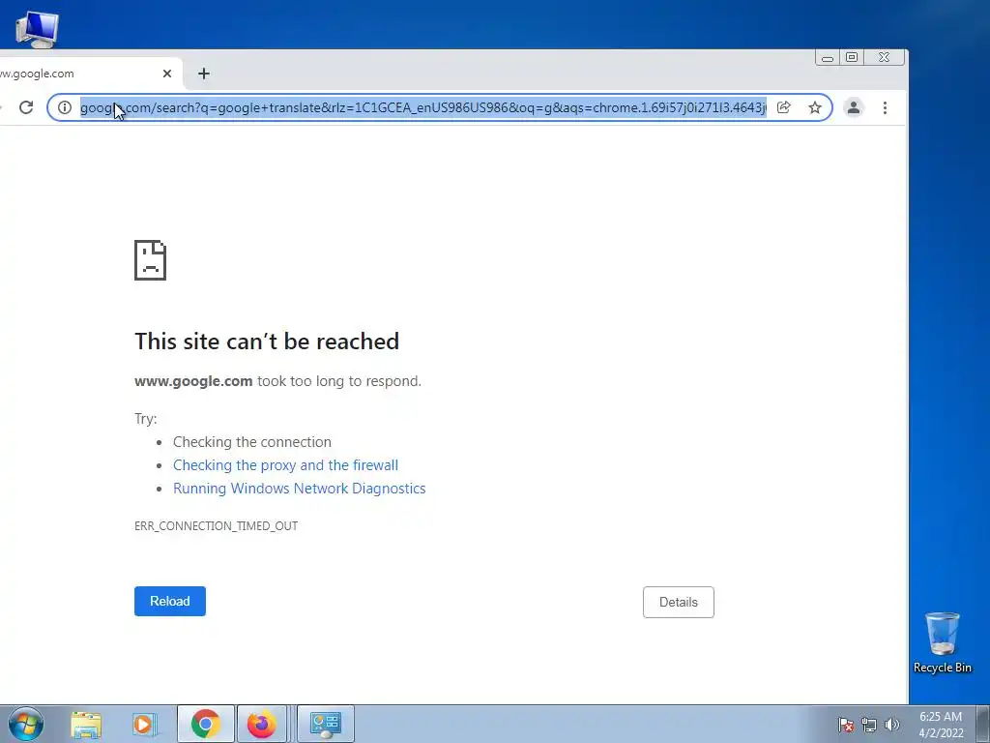Click ERR_CONNECTION_TIMED_OUT error code text
The width and height of the screenshot is (990, 743).
click(x=216, y=525)
